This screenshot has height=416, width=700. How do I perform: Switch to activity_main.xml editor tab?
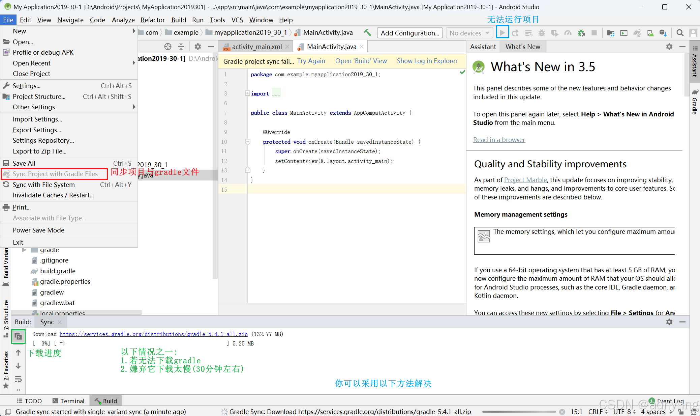point(256,47)
